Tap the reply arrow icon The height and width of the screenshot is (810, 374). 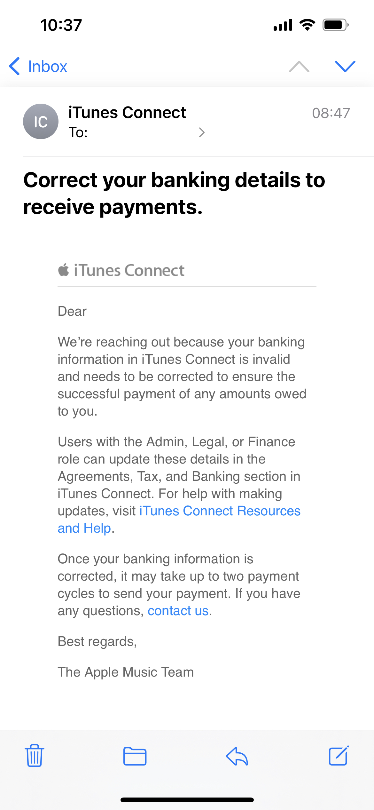click(237, 756)
